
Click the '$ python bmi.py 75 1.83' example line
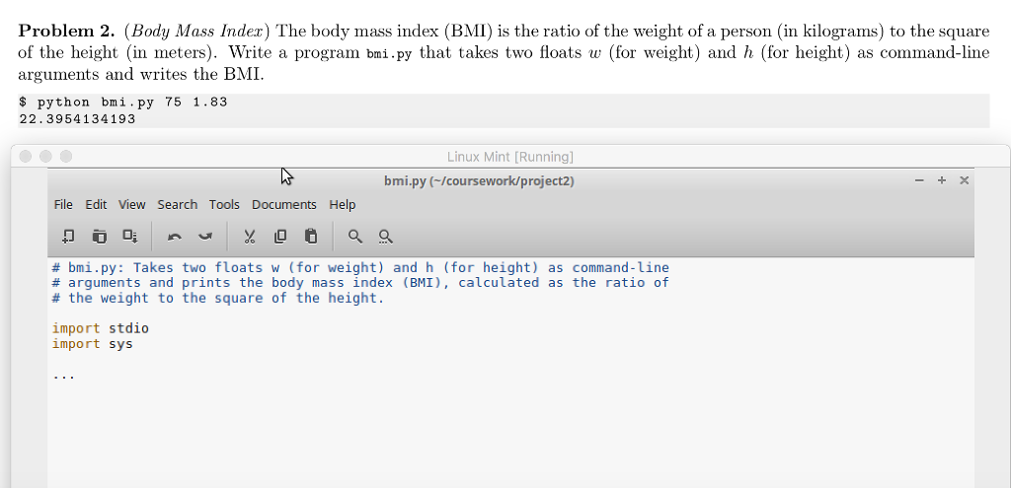(x=123, y=102)
